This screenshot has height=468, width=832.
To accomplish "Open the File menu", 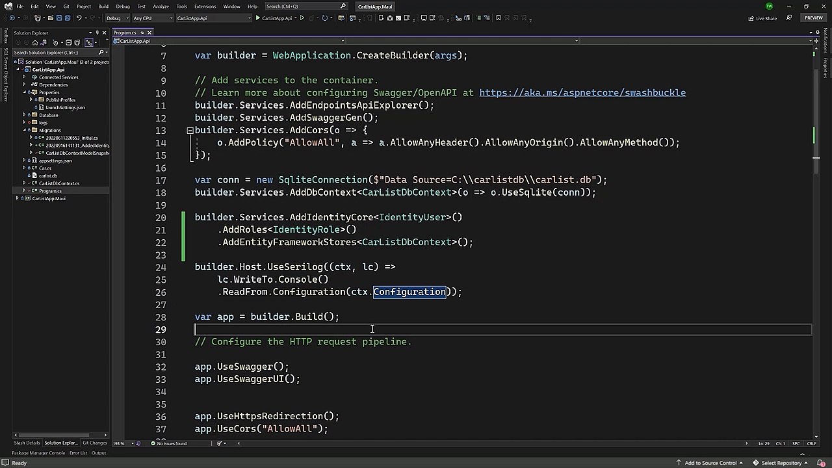I will (20, 6).
